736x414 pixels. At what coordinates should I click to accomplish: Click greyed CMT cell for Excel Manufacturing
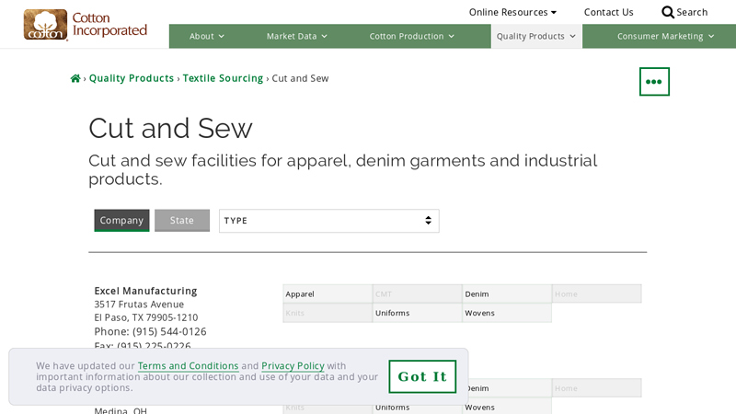tap(418, 293)
